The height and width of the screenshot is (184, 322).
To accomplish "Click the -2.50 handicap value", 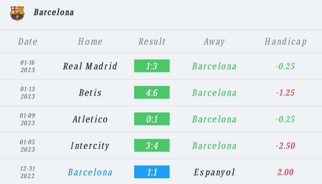I will click(x=286, y=146).
